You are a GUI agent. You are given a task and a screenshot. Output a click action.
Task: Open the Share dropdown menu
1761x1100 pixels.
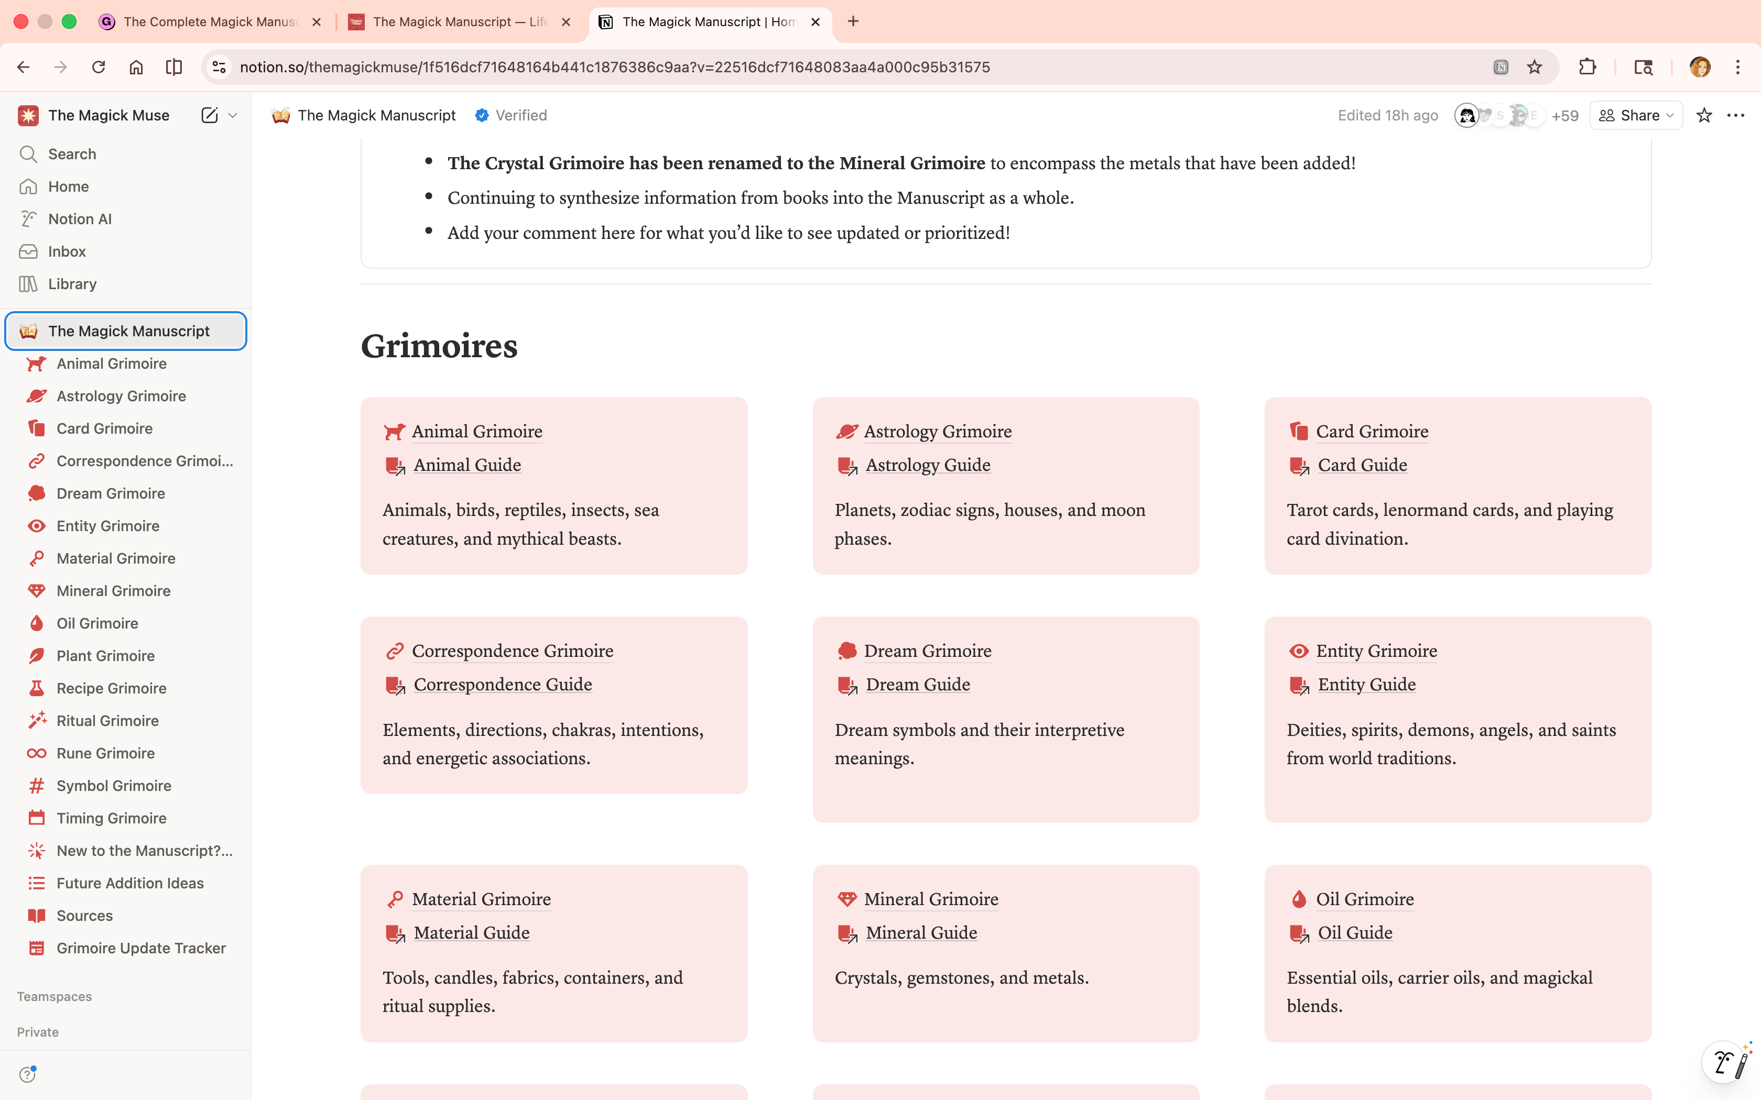1636,115
